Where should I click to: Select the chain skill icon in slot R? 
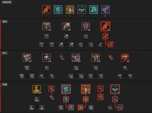tap(105, 10)
